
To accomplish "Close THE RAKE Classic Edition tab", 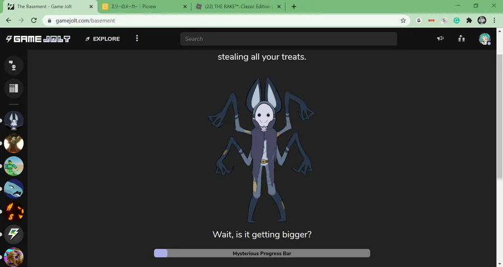I will pyautogui.click(x=279, y=6).
